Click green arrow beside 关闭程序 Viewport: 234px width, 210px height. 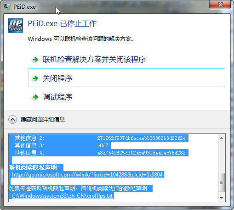click(x=35, y=78)
